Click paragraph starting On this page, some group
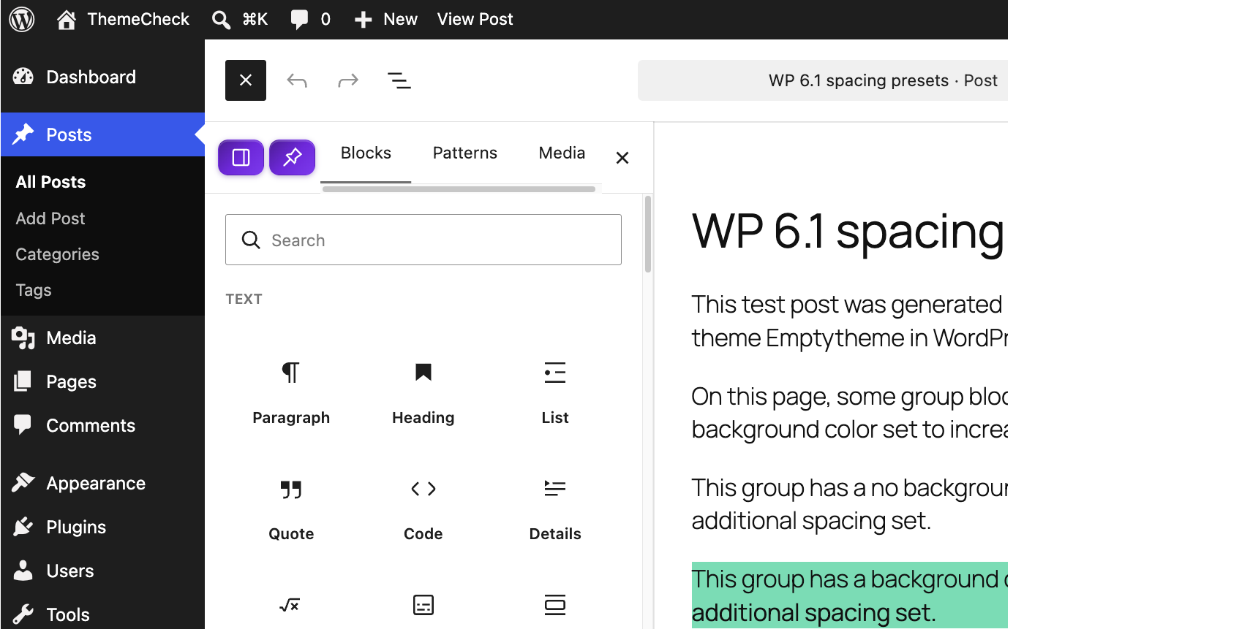 point(849,413)
